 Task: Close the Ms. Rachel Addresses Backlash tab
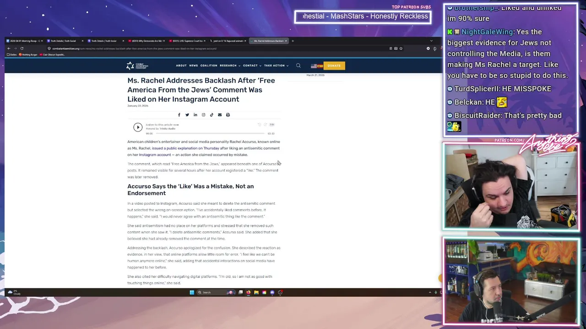286,41
